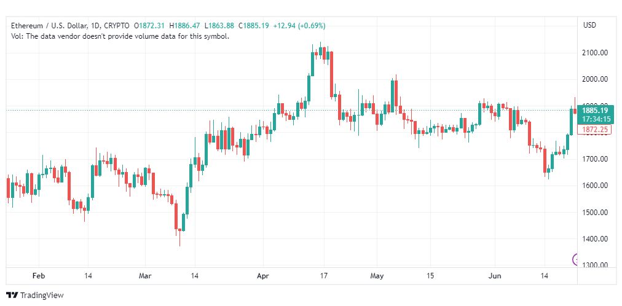Click the May label on time axis

(377, 276)
